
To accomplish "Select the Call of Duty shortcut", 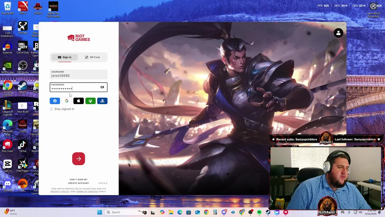I will (x=23, y=48).
